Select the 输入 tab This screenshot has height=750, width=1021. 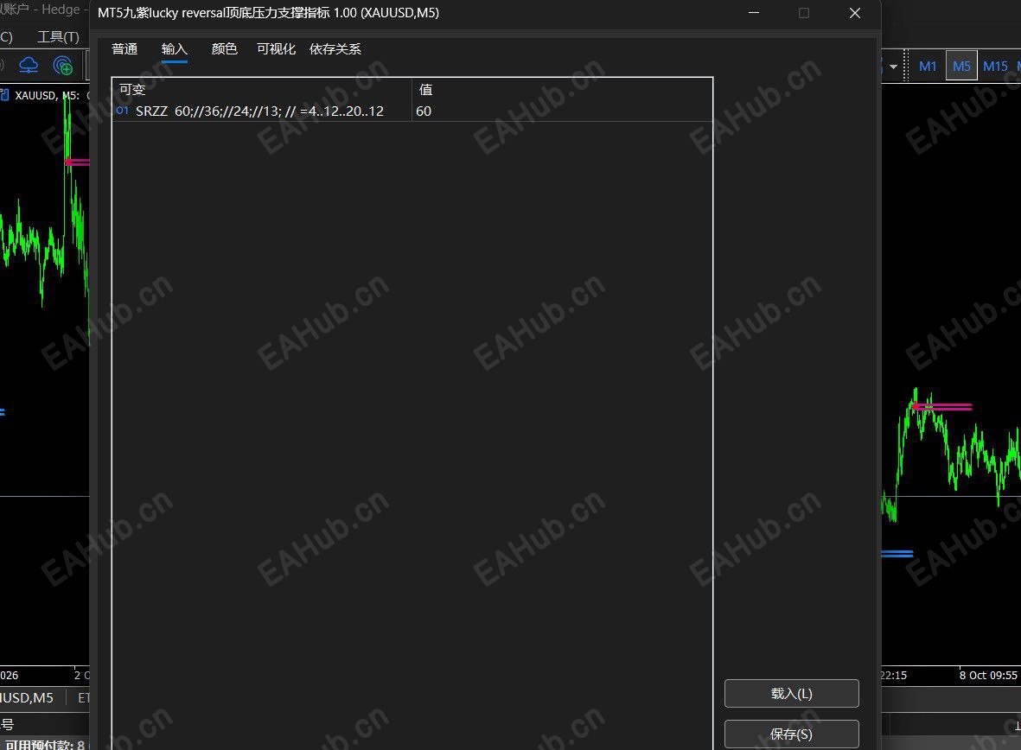[x=174, y=49]
